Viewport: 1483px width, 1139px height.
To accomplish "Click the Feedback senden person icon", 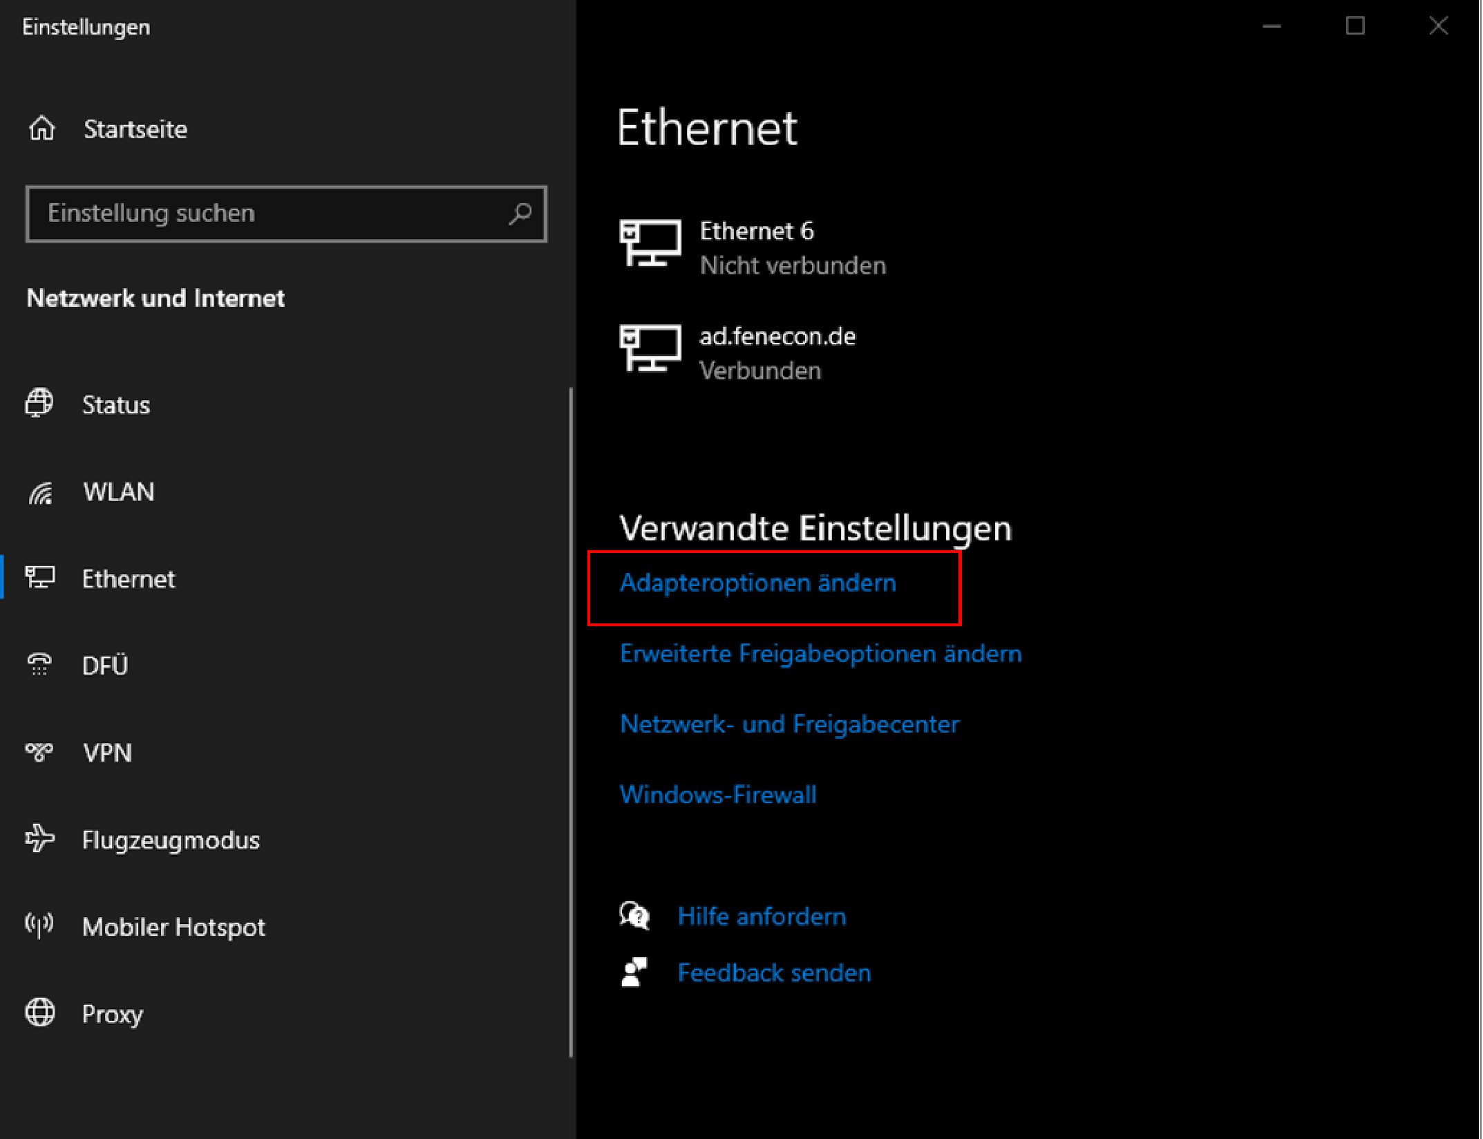I will pyautogui.click(x=634, y=972).
